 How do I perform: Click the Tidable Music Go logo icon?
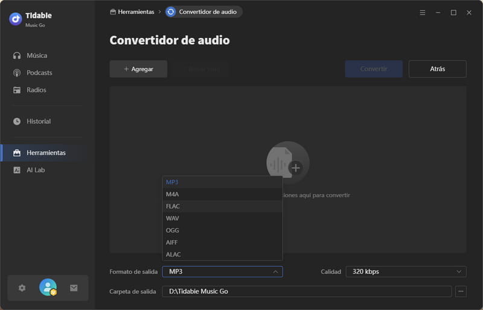[x=16, y=19]
